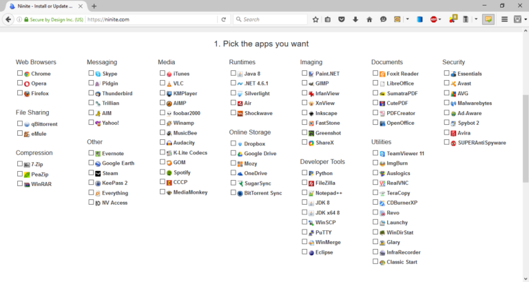Screen dimensions: 529x282
Task: Click the iTunes icon
Action: (169, 74)
